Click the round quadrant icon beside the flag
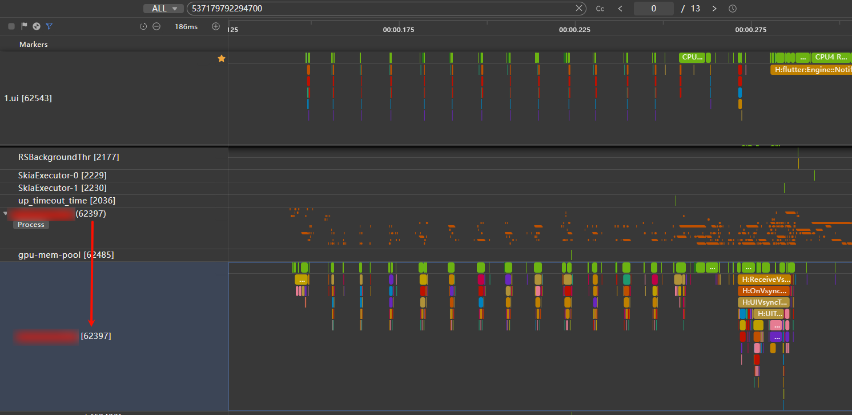The width and height of the screenshot is (852, 415). [37, 26]
